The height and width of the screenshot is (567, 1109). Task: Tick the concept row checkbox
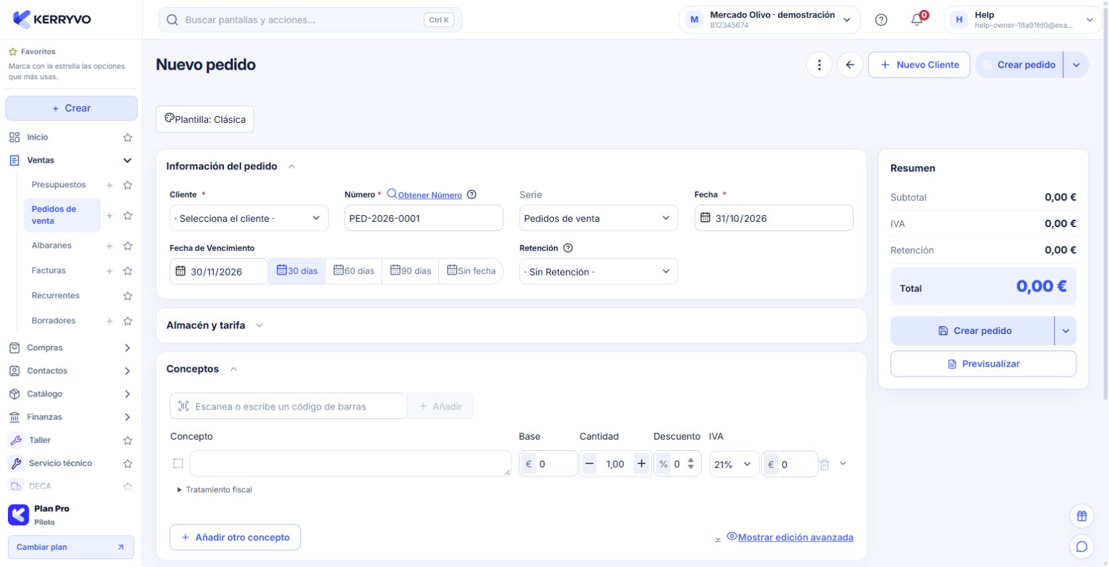[178, 463]
